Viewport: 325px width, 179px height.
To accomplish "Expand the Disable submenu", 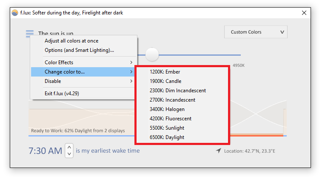I will pos(83,81).
